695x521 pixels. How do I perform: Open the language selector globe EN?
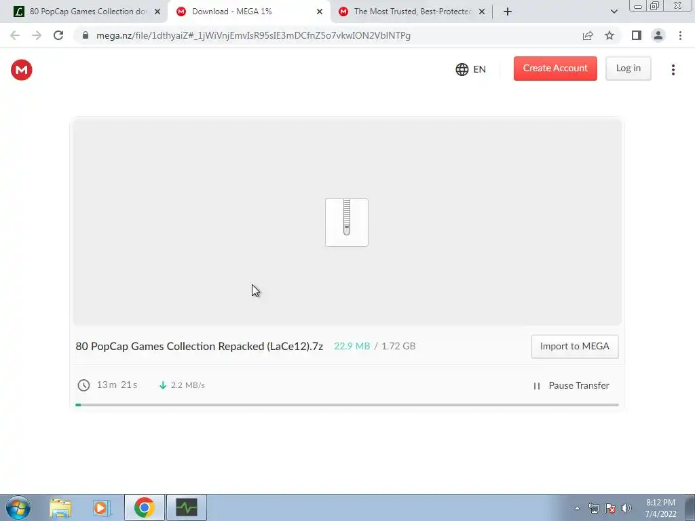coord(471,70)
